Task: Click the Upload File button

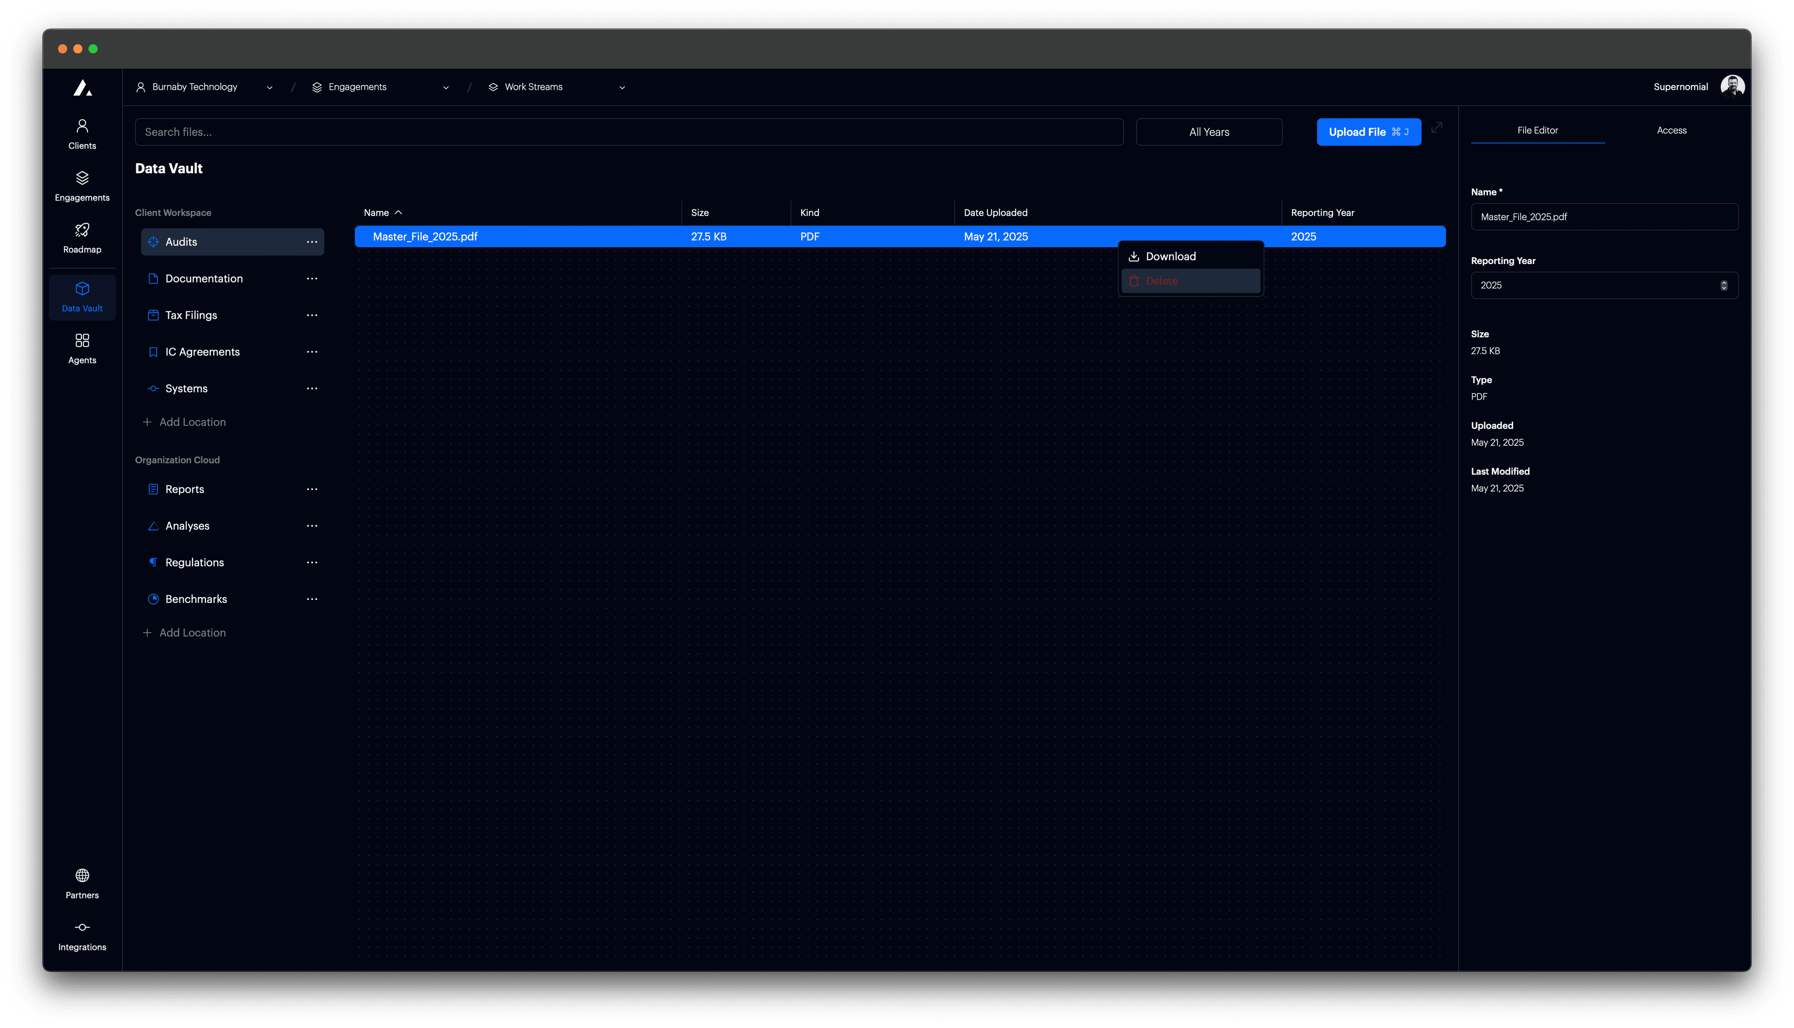Action: click(1368, 132)
